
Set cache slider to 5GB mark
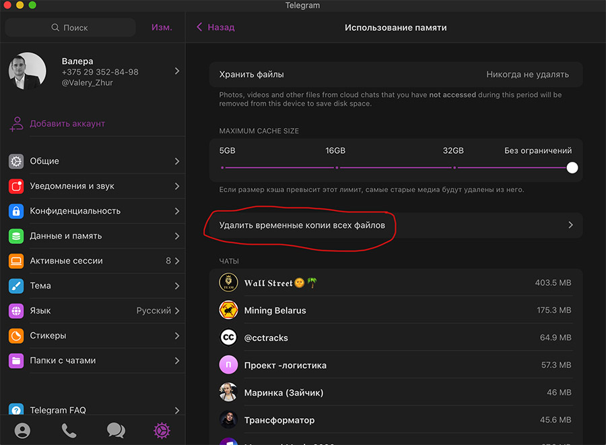(x=222, y=168)
